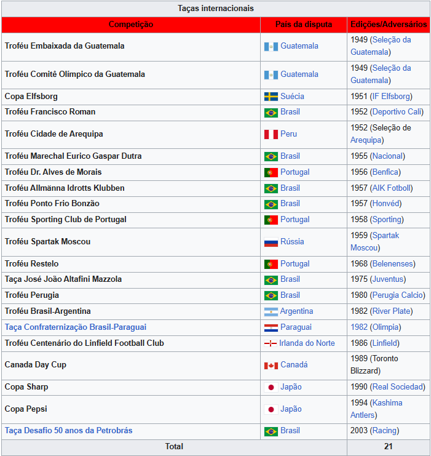This screenshot has height=456, width=431.
Task: Open the Irlanda do Norte link
Action: pos(307,343)
